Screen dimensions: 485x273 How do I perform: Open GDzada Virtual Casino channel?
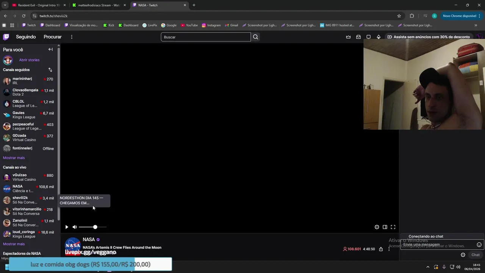pos(29,138)
